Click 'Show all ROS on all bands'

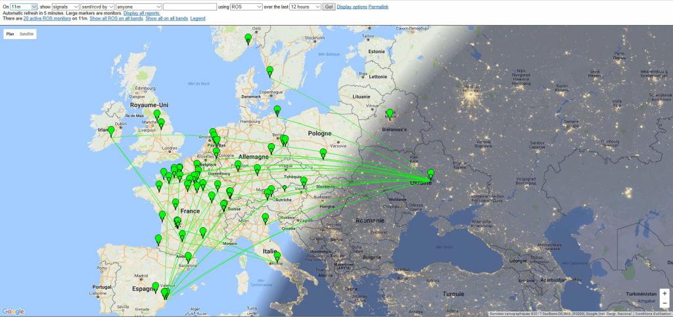[x=116, y=19]
